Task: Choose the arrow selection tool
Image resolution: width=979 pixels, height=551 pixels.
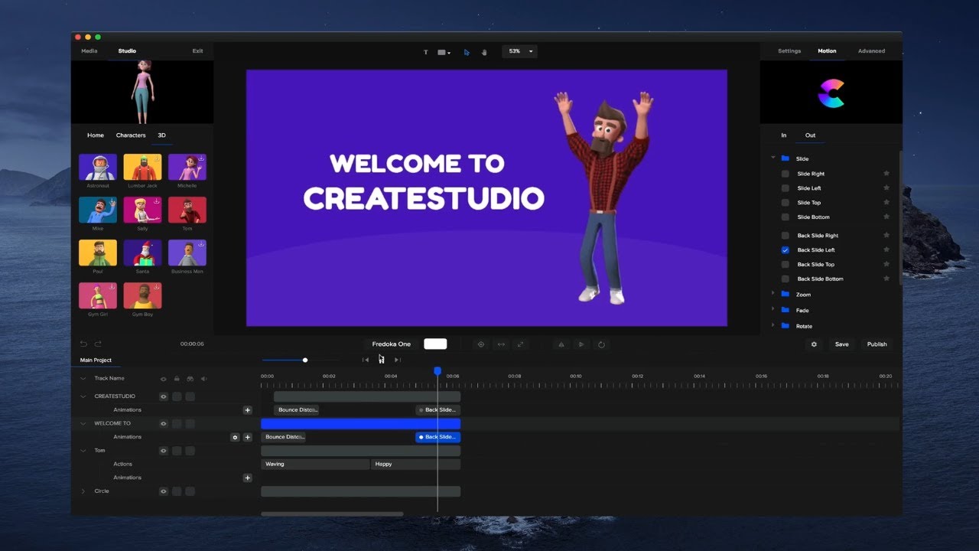Action: (x=467, y=52)
